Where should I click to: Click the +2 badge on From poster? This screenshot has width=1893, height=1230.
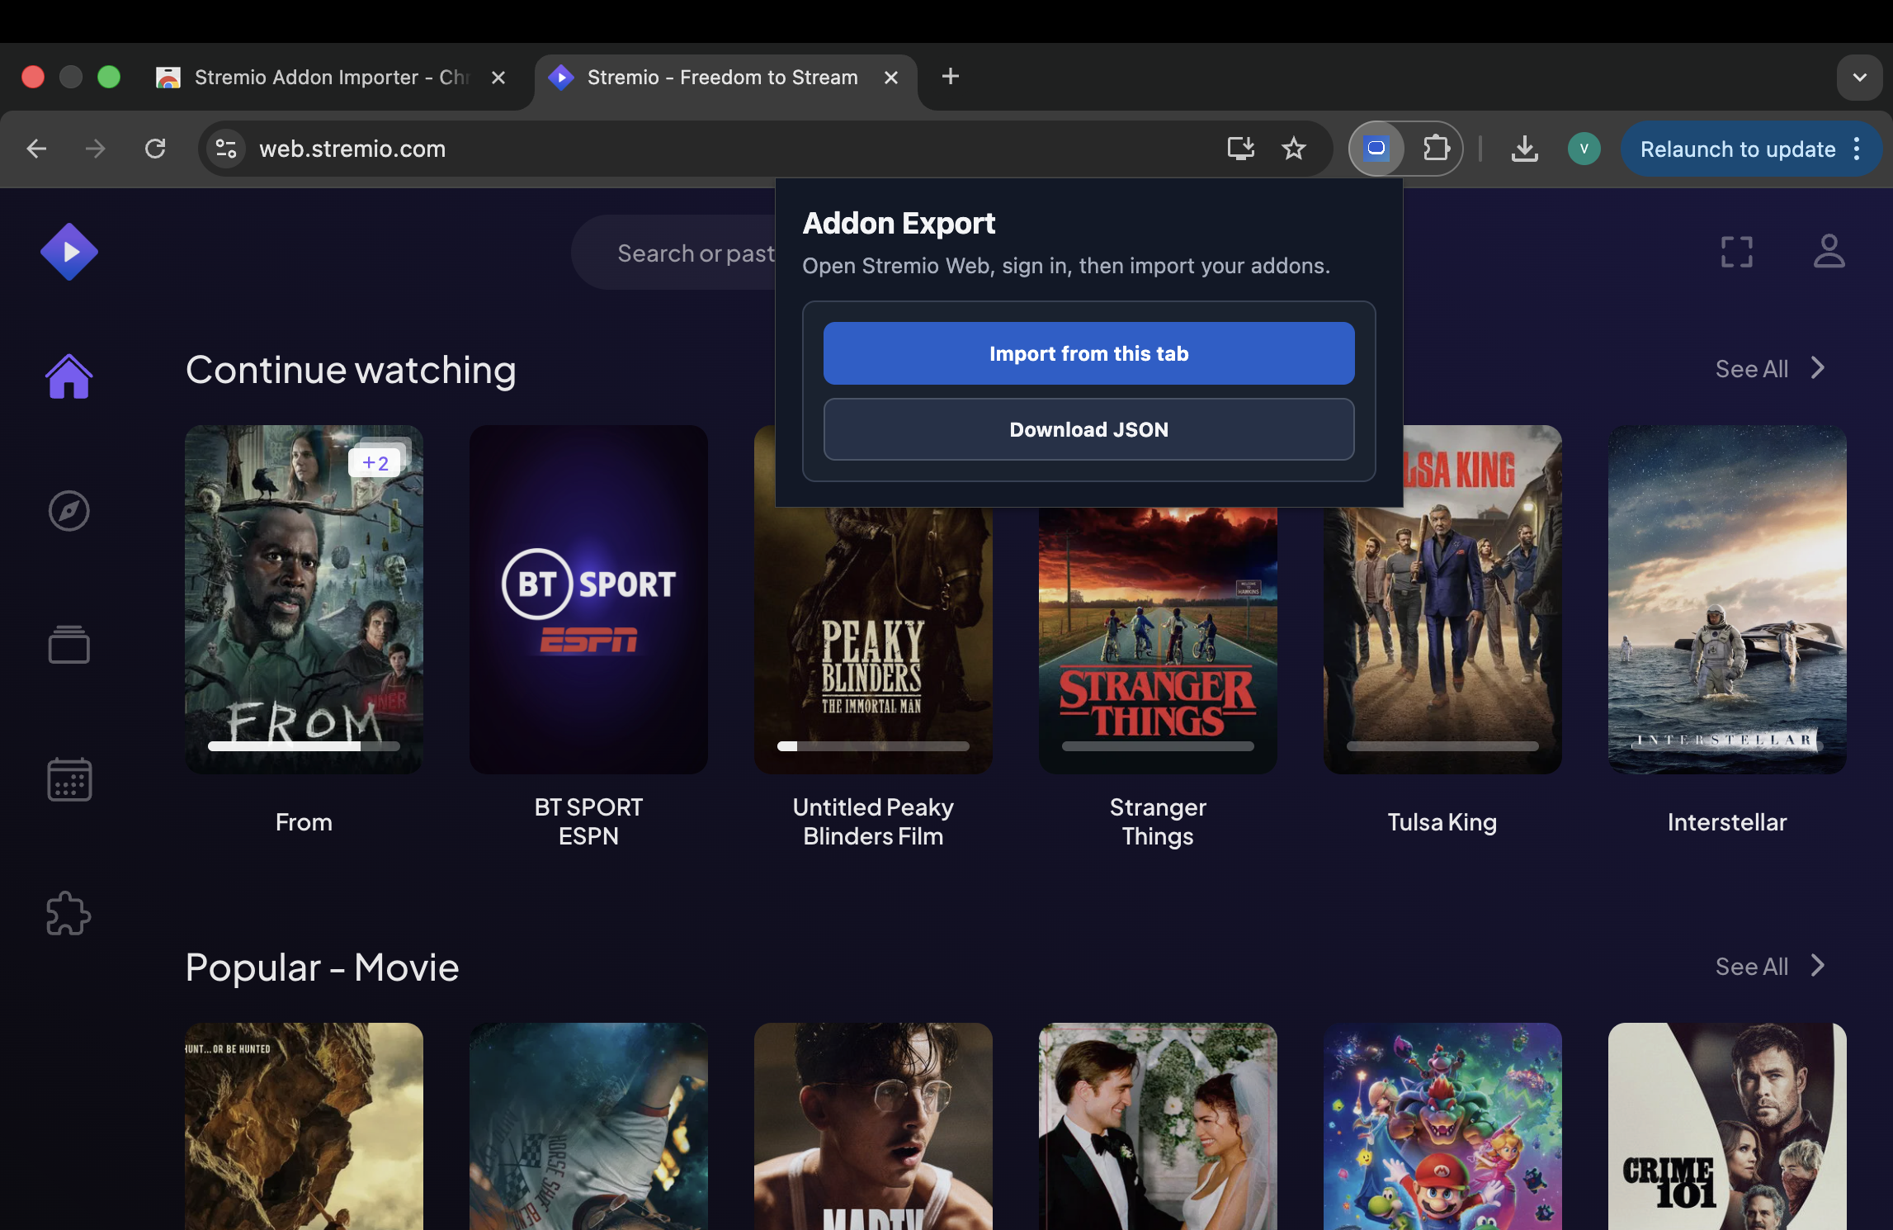pos(375,463)
